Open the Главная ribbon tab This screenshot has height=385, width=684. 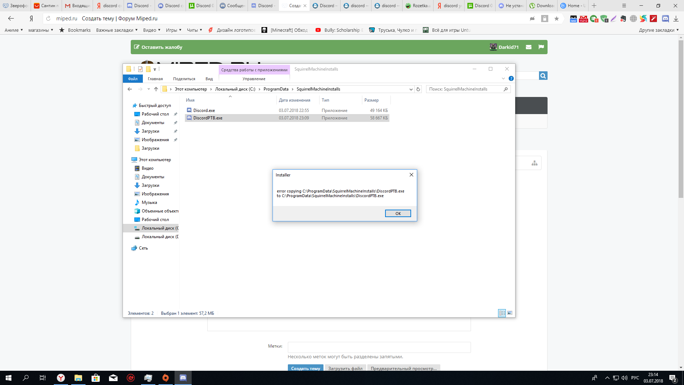pyautogui.click(x=155, y=79)
